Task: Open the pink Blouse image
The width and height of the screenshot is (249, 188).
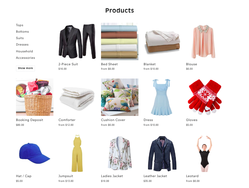Action: pos(205,41)
